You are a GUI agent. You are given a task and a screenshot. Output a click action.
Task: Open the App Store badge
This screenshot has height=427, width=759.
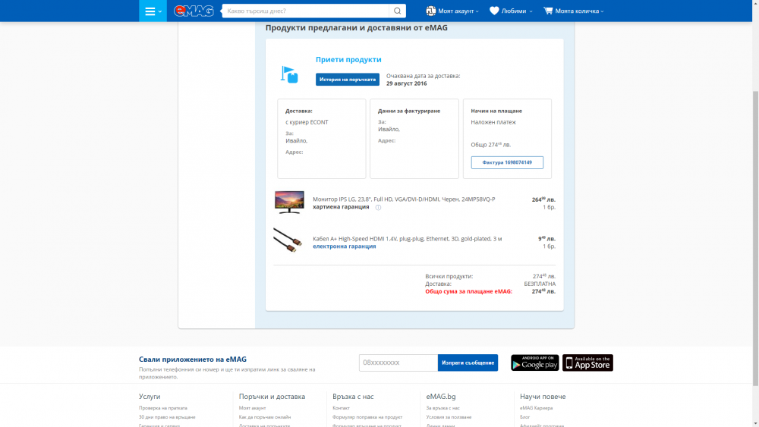(x=587, y=363)
